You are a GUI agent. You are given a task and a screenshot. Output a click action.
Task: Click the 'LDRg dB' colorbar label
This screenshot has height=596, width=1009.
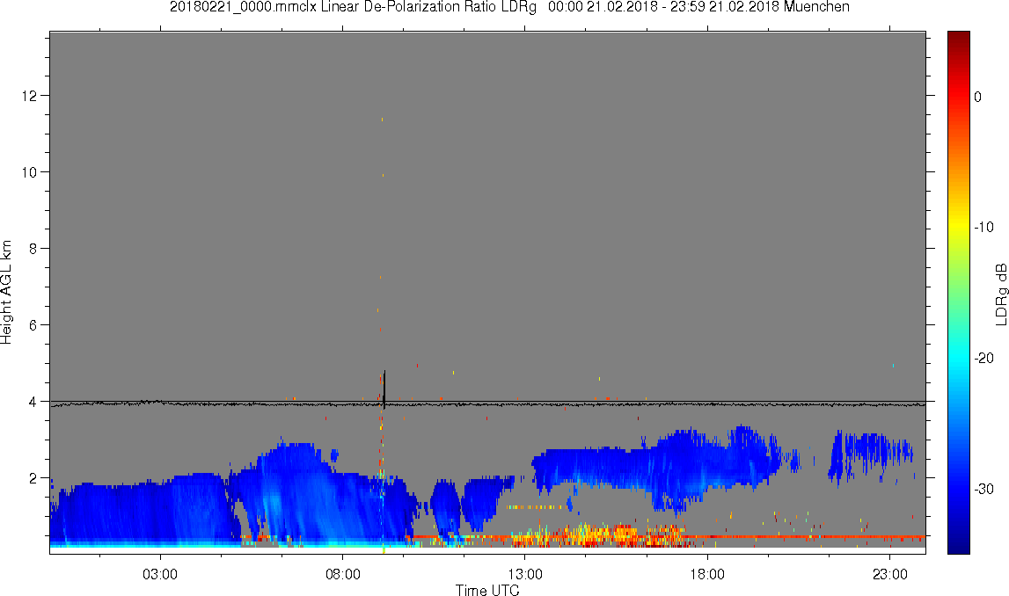(x=1000, y=294)
